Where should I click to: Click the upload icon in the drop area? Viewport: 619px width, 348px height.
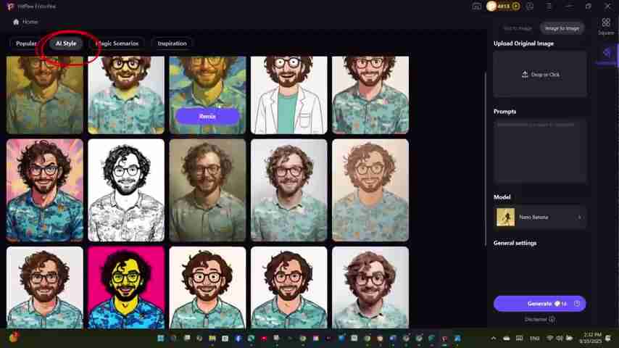525,75
